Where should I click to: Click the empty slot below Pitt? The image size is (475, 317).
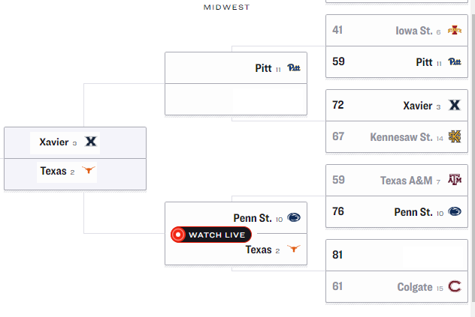235,100
